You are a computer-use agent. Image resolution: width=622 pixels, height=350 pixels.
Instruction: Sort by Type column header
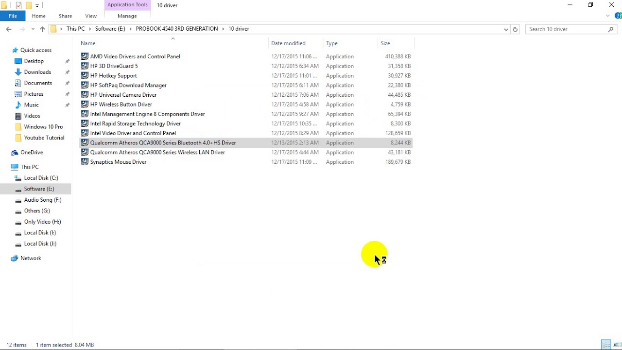pyautogui.click(x=332, y=43)
